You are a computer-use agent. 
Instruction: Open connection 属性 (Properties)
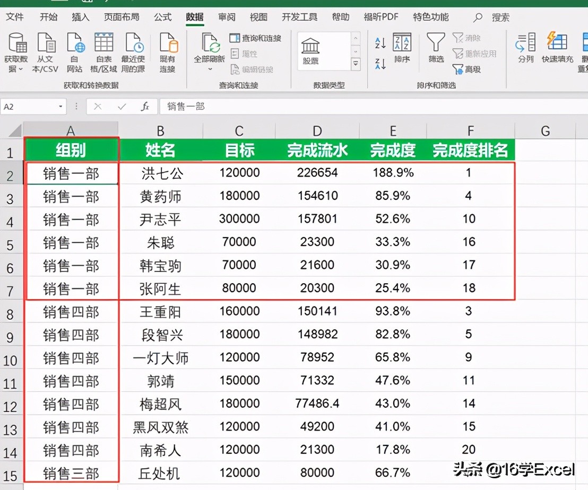244,54
